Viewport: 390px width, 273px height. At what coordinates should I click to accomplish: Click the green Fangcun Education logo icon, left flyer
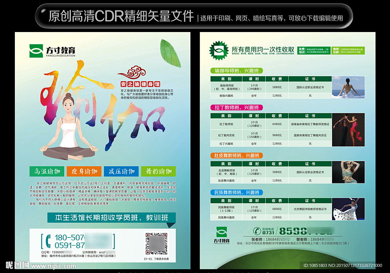[x=36, y=51]
